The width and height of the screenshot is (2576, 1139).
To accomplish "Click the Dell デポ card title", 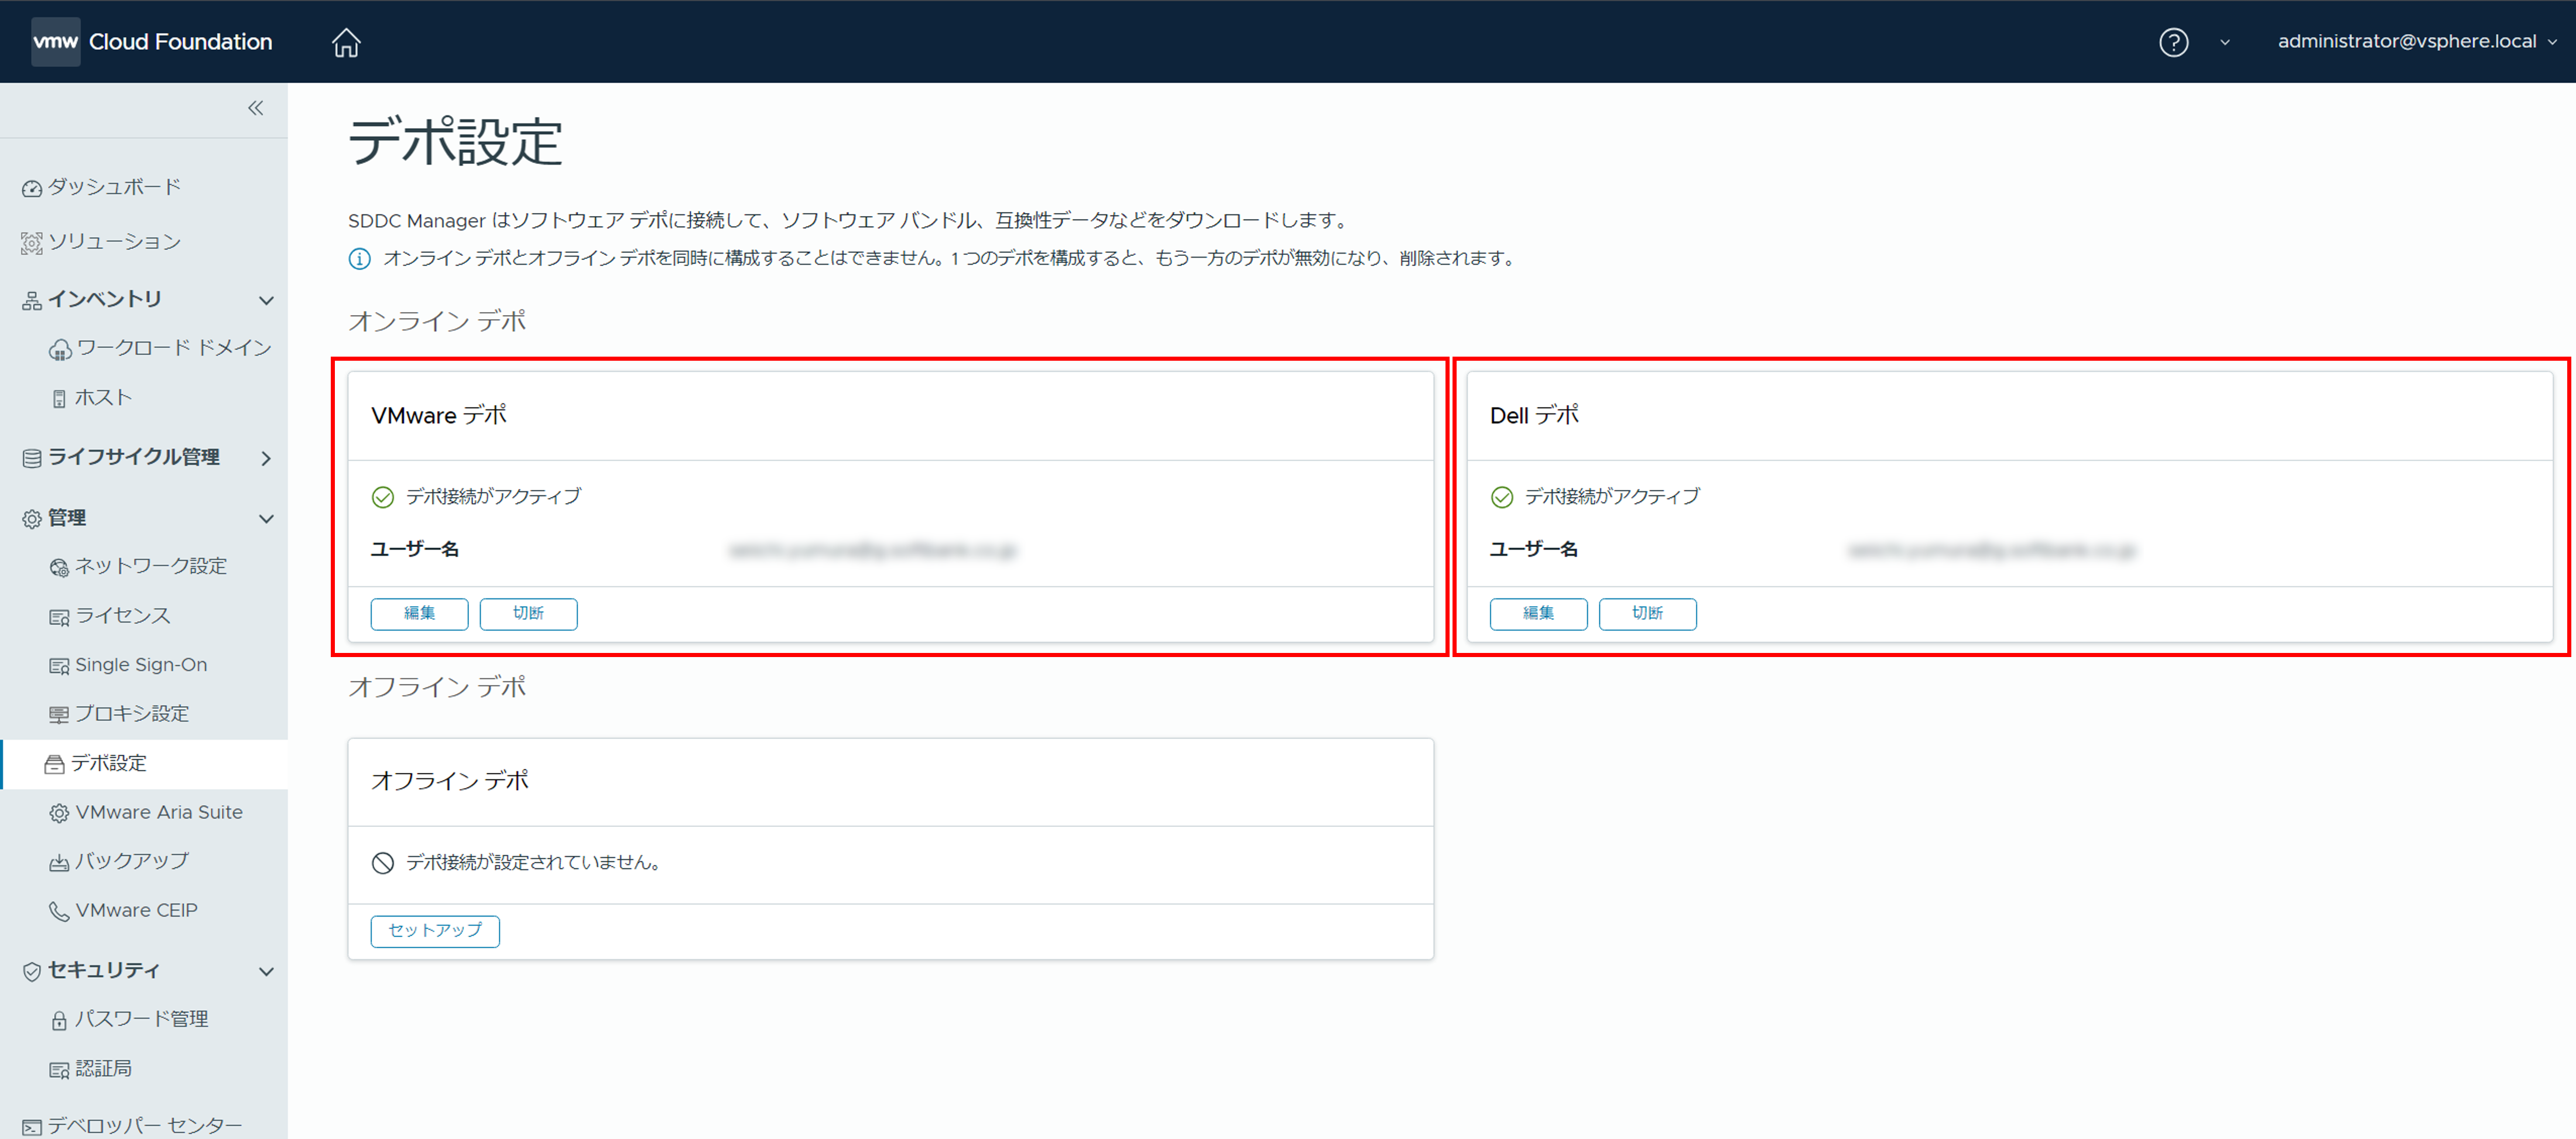I will click(x=1534, y=415).
